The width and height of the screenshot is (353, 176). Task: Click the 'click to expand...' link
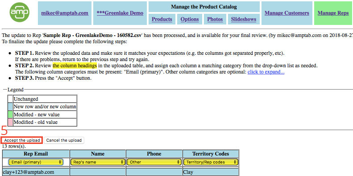click(266, 72)
